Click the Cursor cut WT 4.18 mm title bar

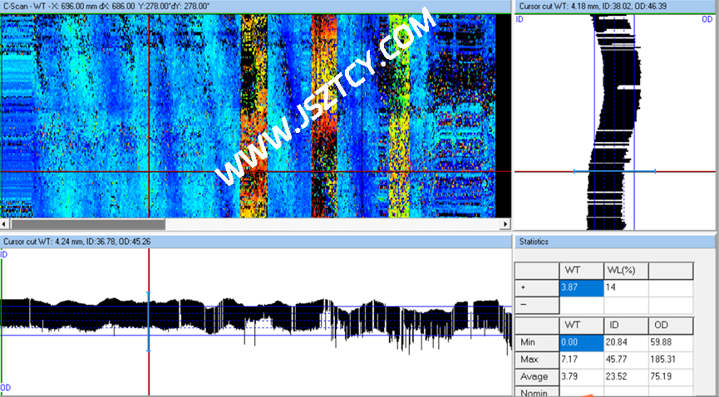point(615,6)
